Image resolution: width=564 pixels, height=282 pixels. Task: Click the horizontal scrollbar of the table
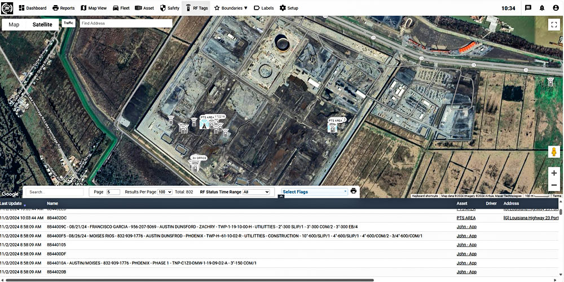[190, 280]
